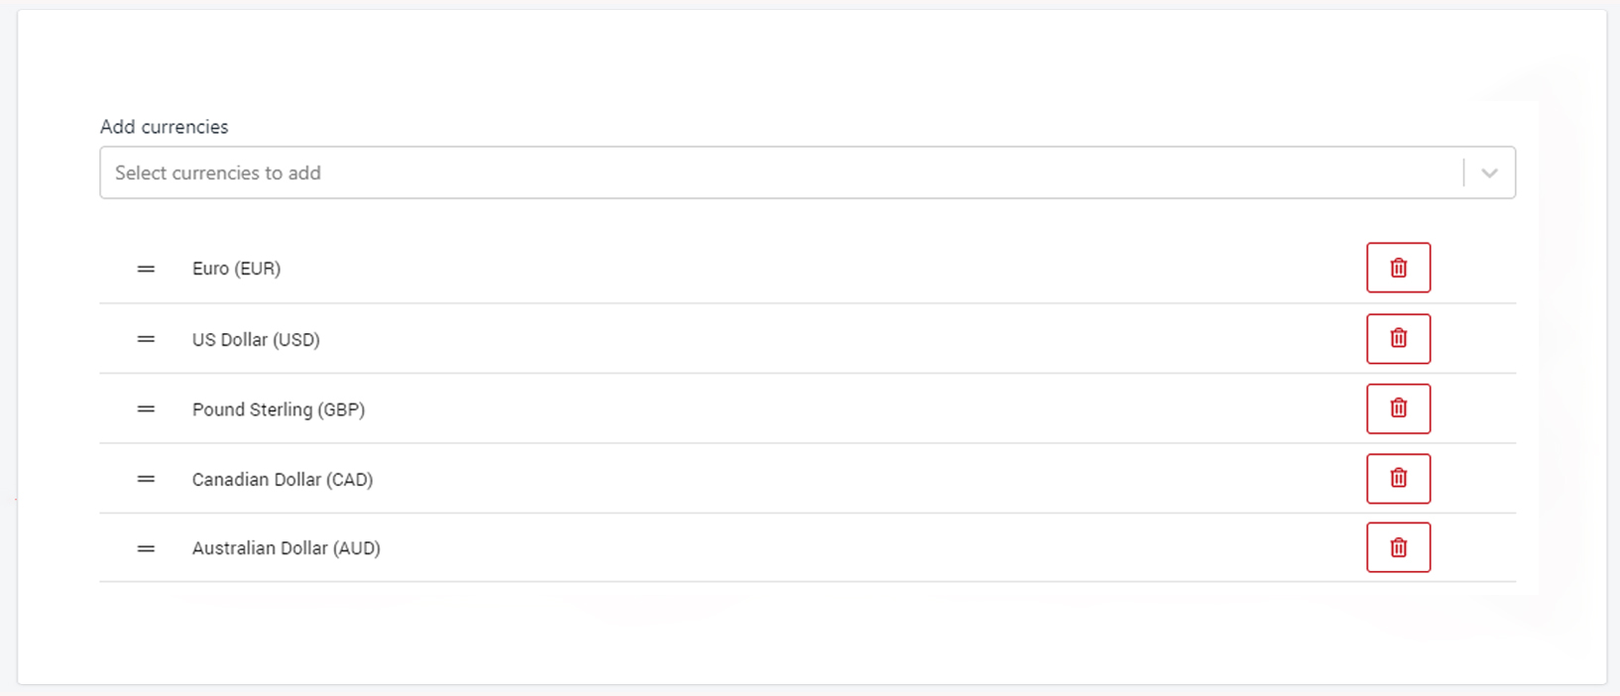Click Australian Dollar drag handle icon
This screenshot has width=1620, height=696.
click(146, 548)
